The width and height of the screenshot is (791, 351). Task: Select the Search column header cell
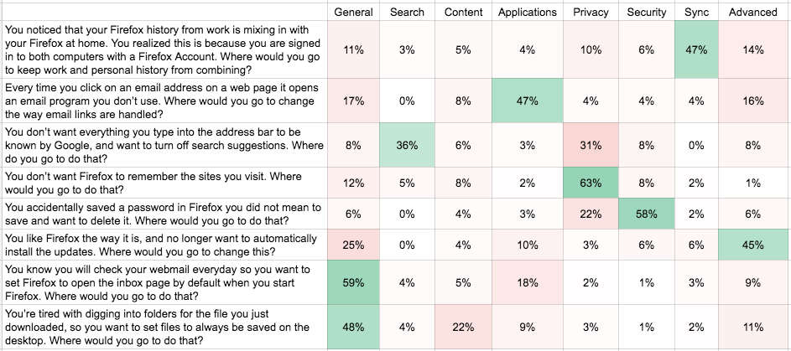point(407,13)
